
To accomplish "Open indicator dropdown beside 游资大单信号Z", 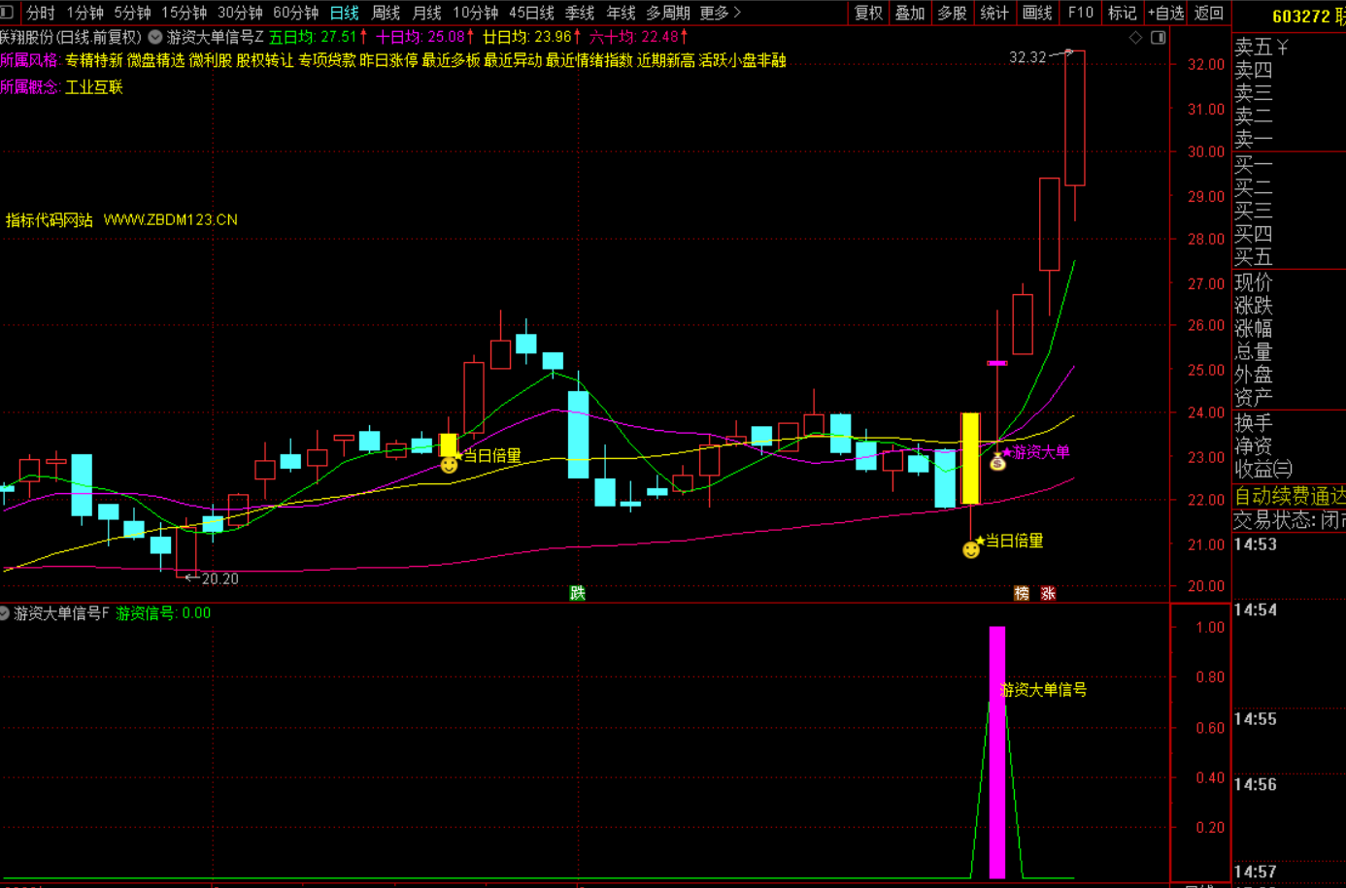I will click(x=155, y=38).
